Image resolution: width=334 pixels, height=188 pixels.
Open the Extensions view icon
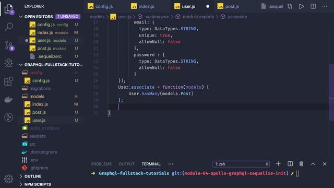coord(9,81)
